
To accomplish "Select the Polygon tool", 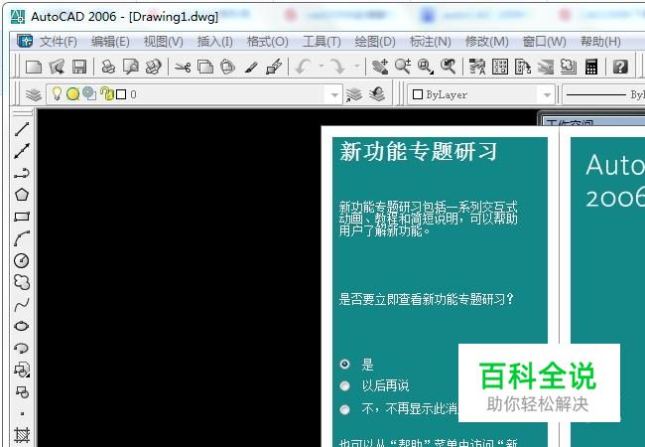I will [x=22, y=195].
